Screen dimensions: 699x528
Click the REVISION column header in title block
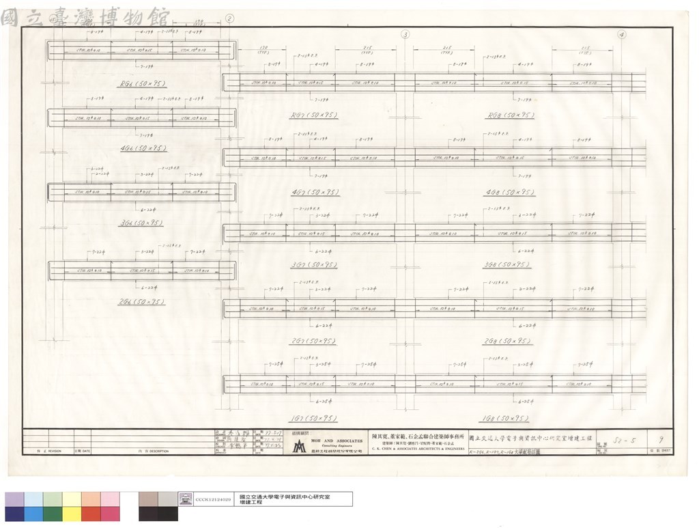point(49,451)
